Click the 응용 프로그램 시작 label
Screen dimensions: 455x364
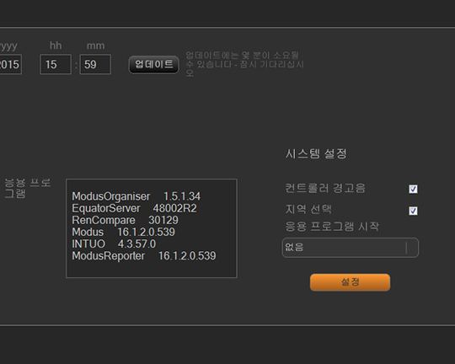click(x=332, y=227)
